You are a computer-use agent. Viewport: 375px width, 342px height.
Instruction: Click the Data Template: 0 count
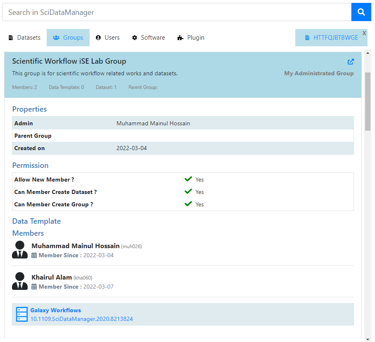coord(66,87)
